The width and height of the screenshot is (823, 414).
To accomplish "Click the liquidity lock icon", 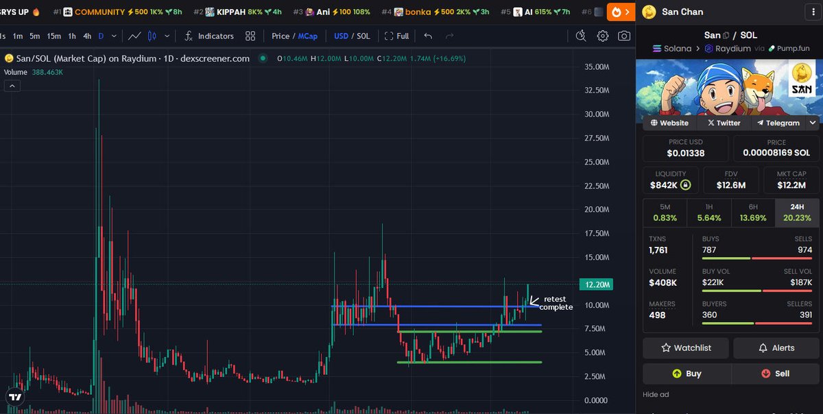I will pos(685,185).
